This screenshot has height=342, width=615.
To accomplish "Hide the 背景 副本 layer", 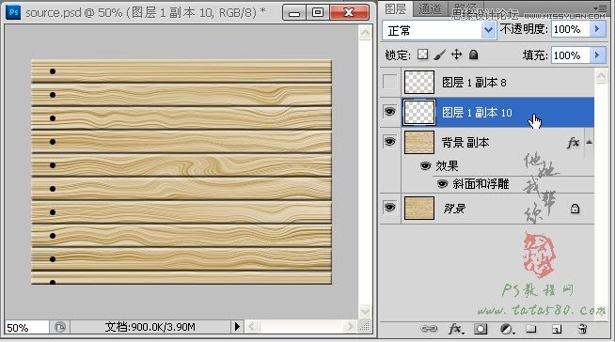I will coord(389,142).
